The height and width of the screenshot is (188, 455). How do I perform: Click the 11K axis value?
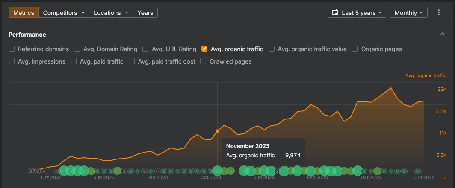(x=443, y=133)
